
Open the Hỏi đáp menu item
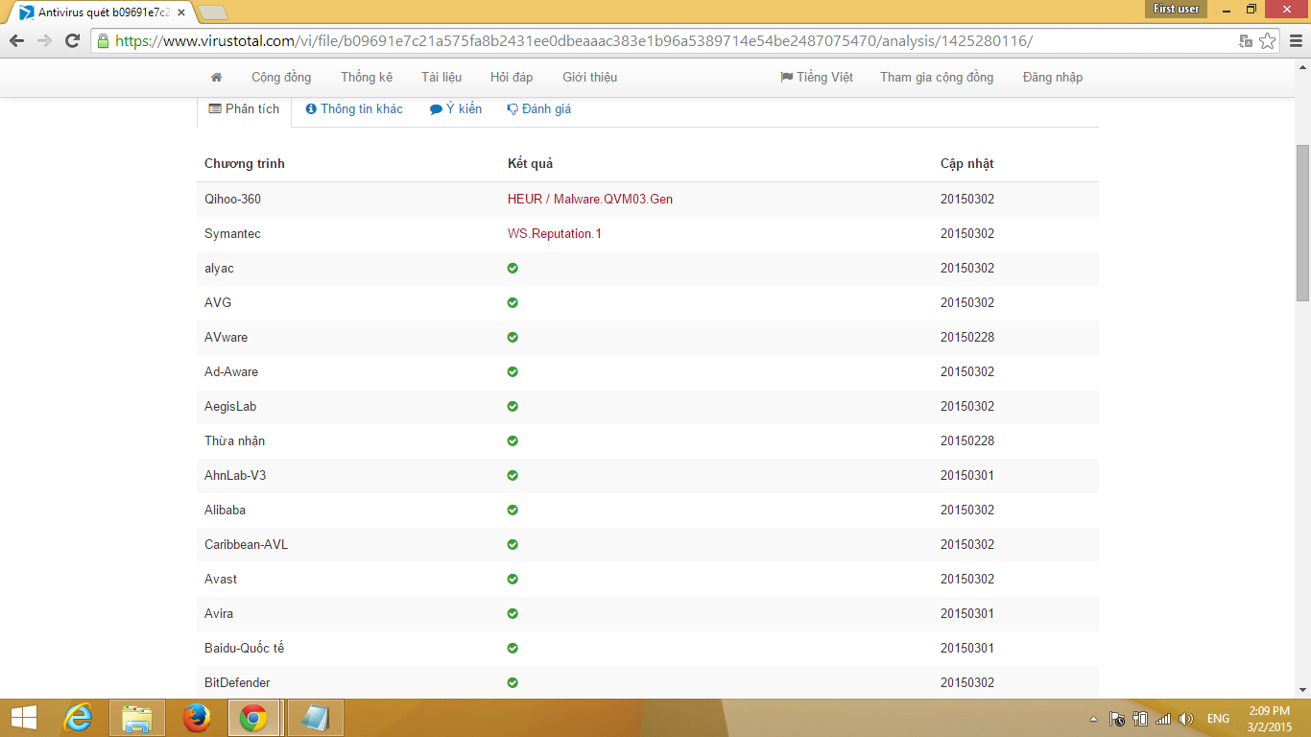point(512,77)
